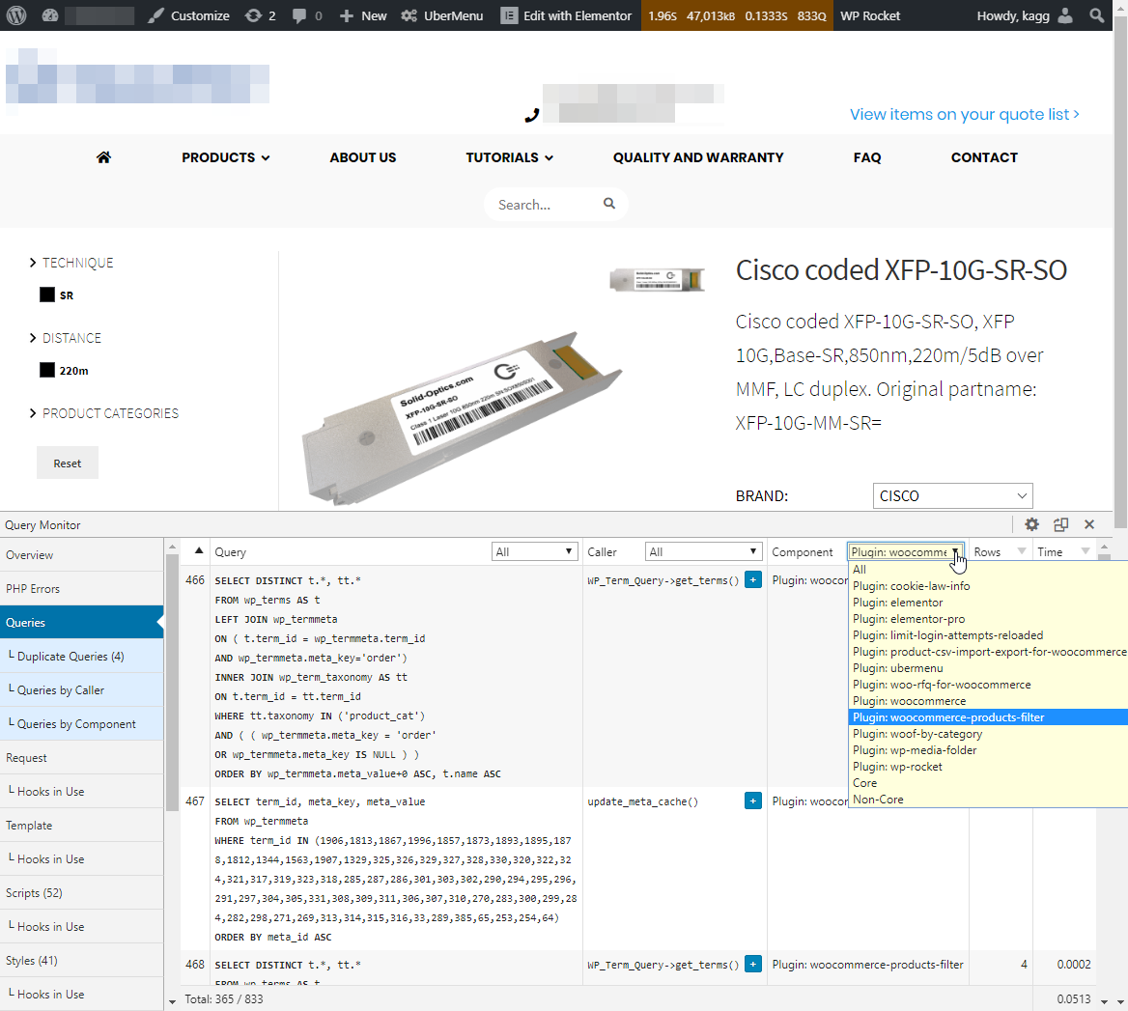1128x1011 pixels.
Task: Expand caller stack for query 467
Action: (x=753, y=801)
